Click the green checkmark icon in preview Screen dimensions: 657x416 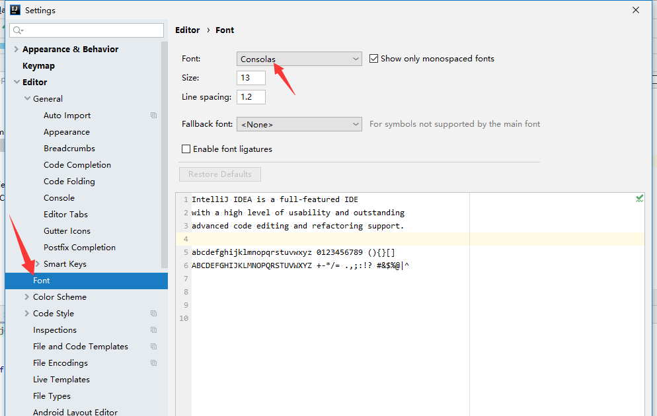[x=639, y=198]
